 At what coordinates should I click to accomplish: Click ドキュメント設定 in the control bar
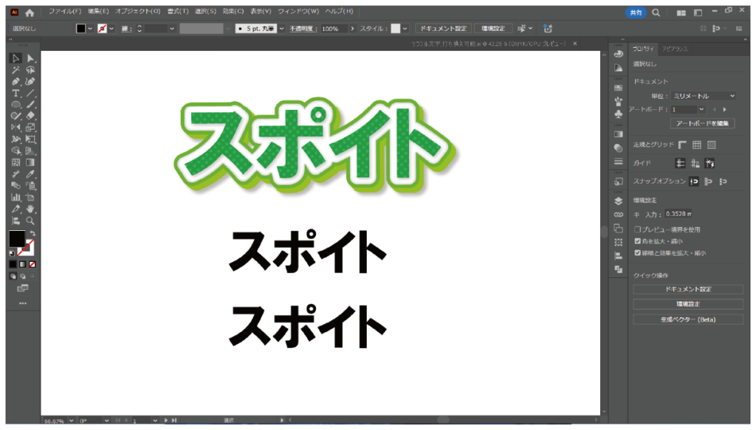point(443,29)
